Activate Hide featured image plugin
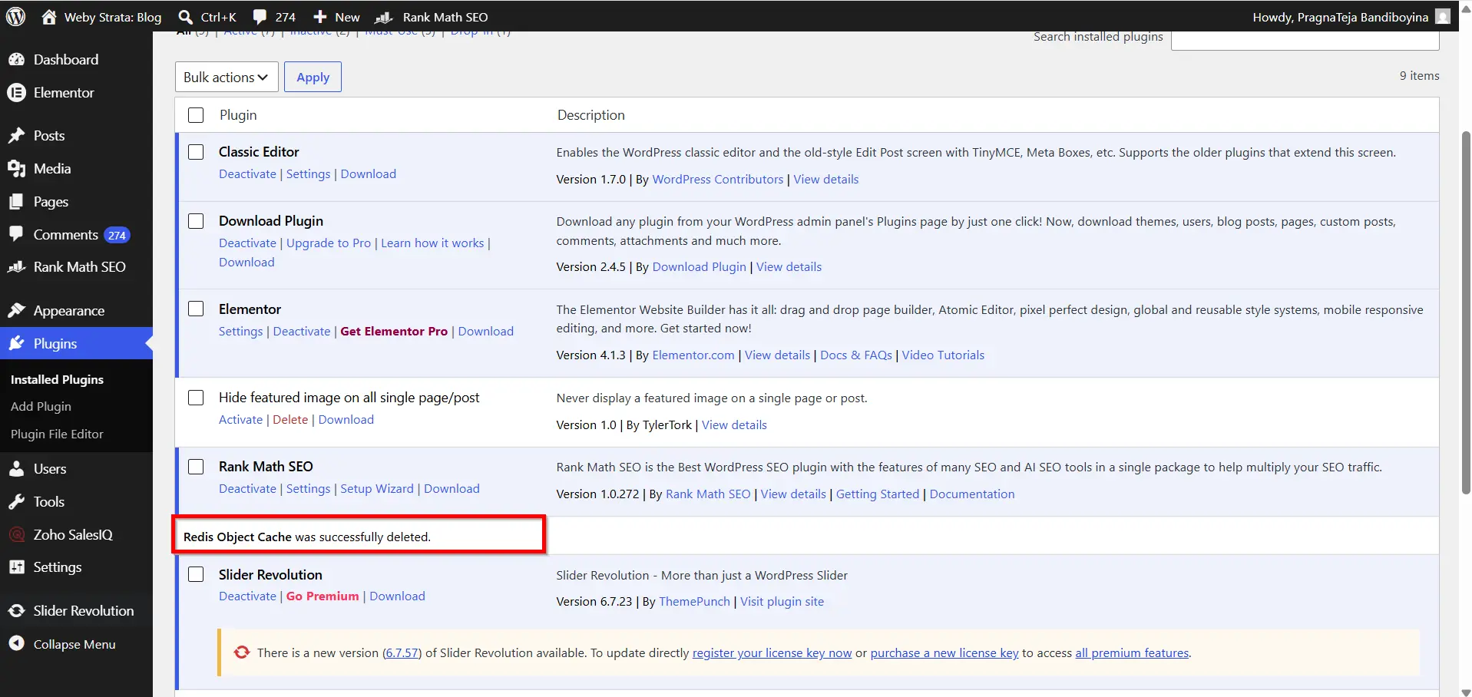This screenshot has height=697, width=1472. pos(240,420)
